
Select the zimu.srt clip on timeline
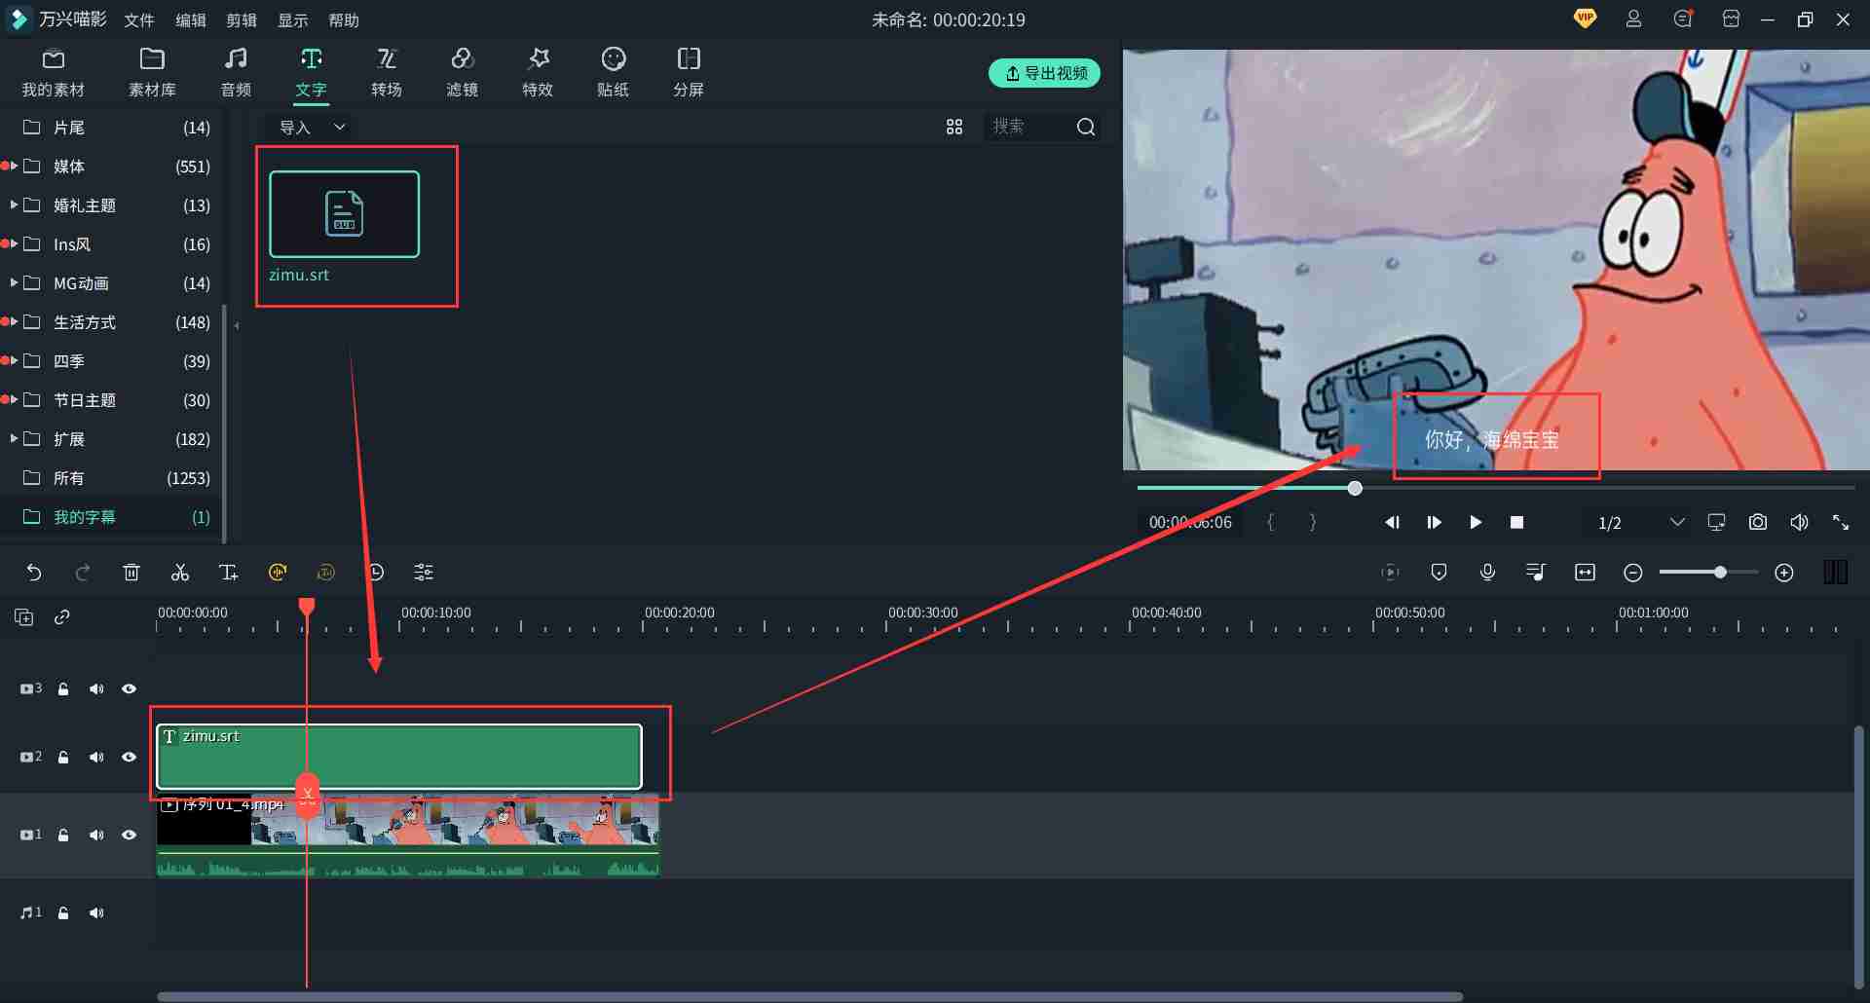click(x=399, y=757)
